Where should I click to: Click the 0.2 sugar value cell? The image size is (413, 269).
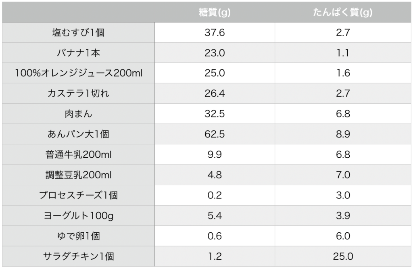pos(215,195)
